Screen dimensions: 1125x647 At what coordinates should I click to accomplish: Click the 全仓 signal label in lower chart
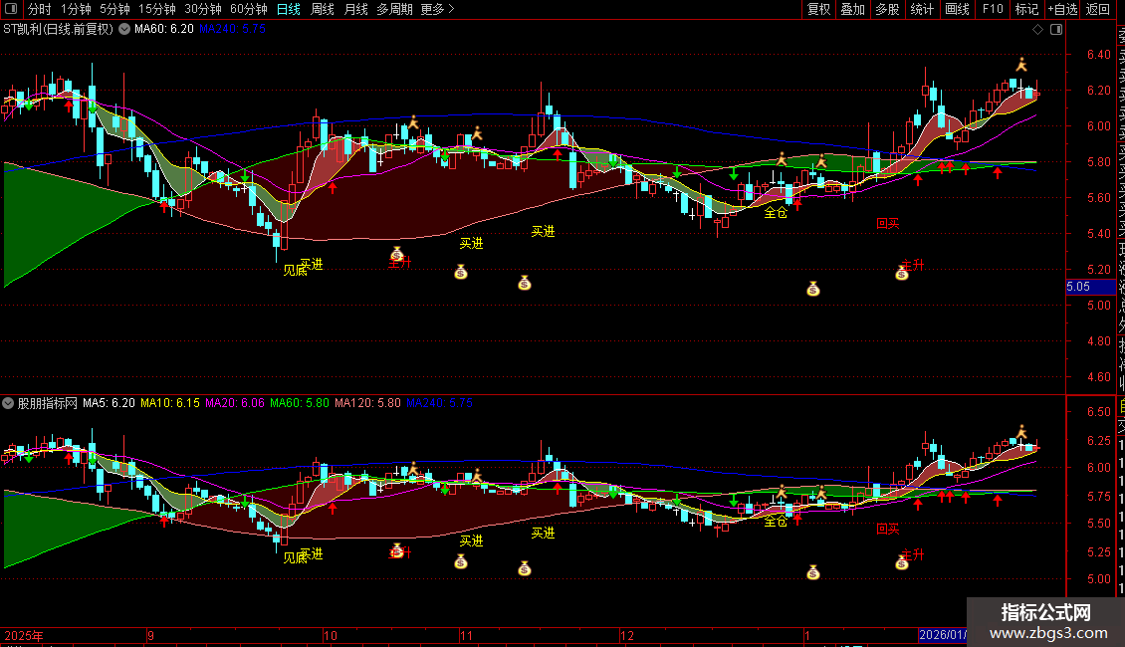[x=775, y=522]
